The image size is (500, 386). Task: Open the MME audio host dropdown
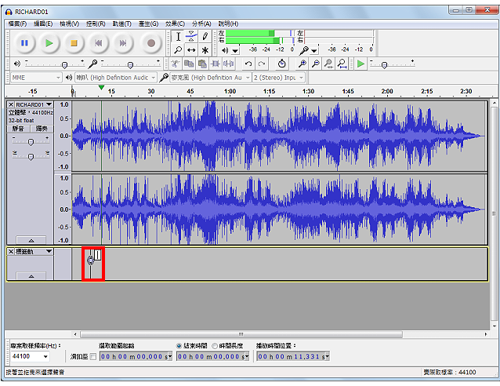tap(36, 78)
